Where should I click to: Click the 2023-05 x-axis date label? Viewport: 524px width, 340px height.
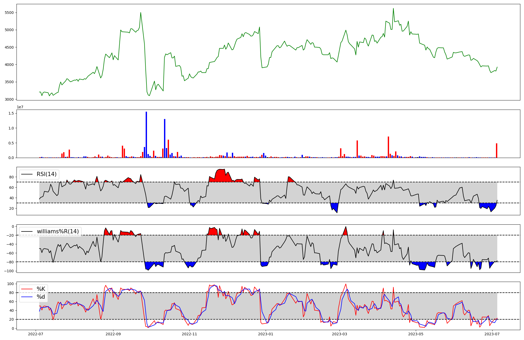pyautogui.click(x=416, y=334)
